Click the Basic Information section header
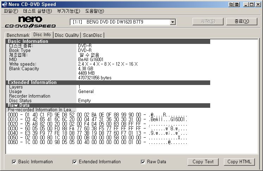Viewport: 263px width, 171px height. [108, 41]
